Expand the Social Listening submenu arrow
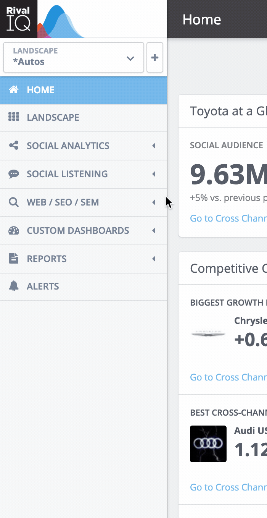This screenshot has height=518, width=267. (x=154, y=174)
